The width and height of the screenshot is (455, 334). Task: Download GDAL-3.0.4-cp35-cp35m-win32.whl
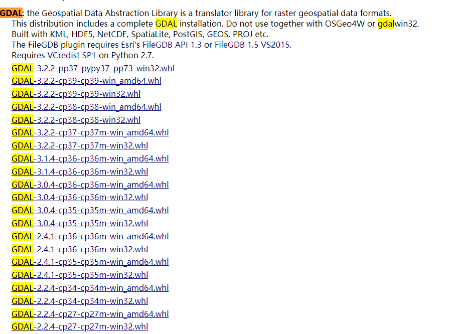[x=80, y=223]
